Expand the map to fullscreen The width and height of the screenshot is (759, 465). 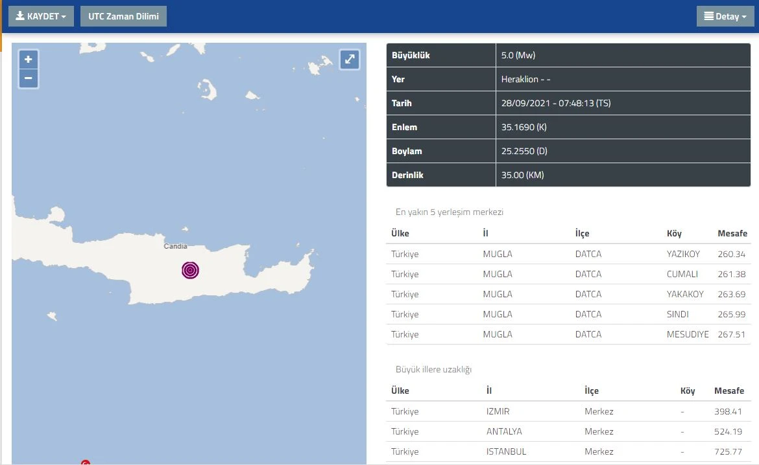click(x=350, y=60)
